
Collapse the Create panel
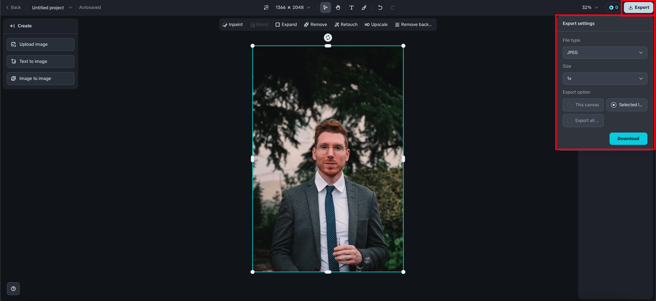[x=12, y=26]
